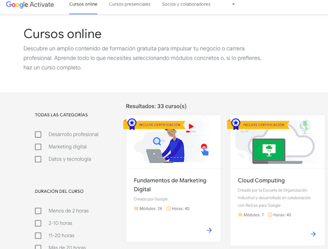Expand the header dropdown arrow
This screenshot has width=328, height=249.
tap(233, 4)
